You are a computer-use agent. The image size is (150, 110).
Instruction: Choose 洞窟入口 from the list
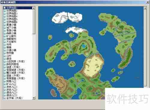point(11,81)
